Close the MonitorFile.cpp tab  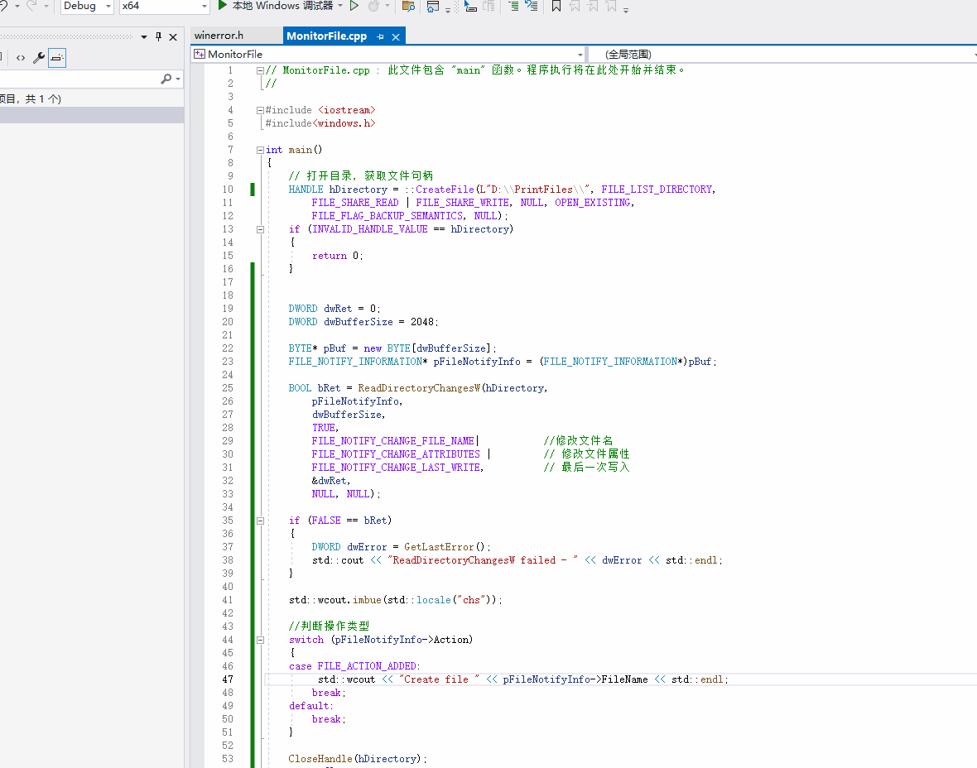[396, 36]
